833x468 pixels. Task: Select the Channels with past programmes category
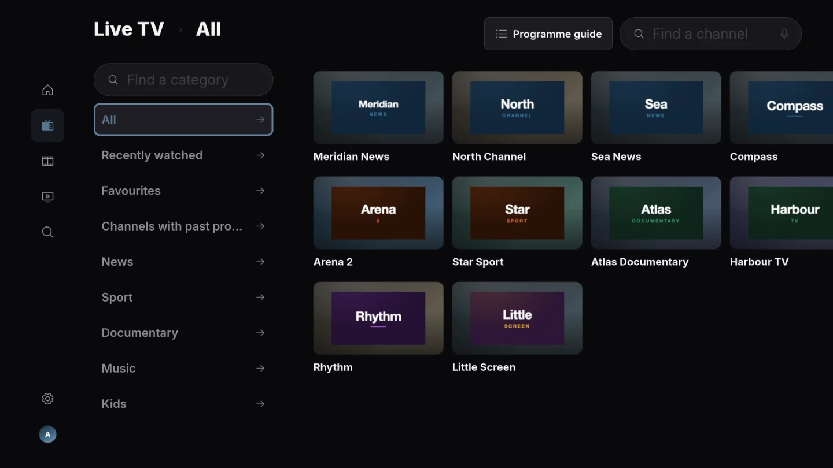point(183,226)
